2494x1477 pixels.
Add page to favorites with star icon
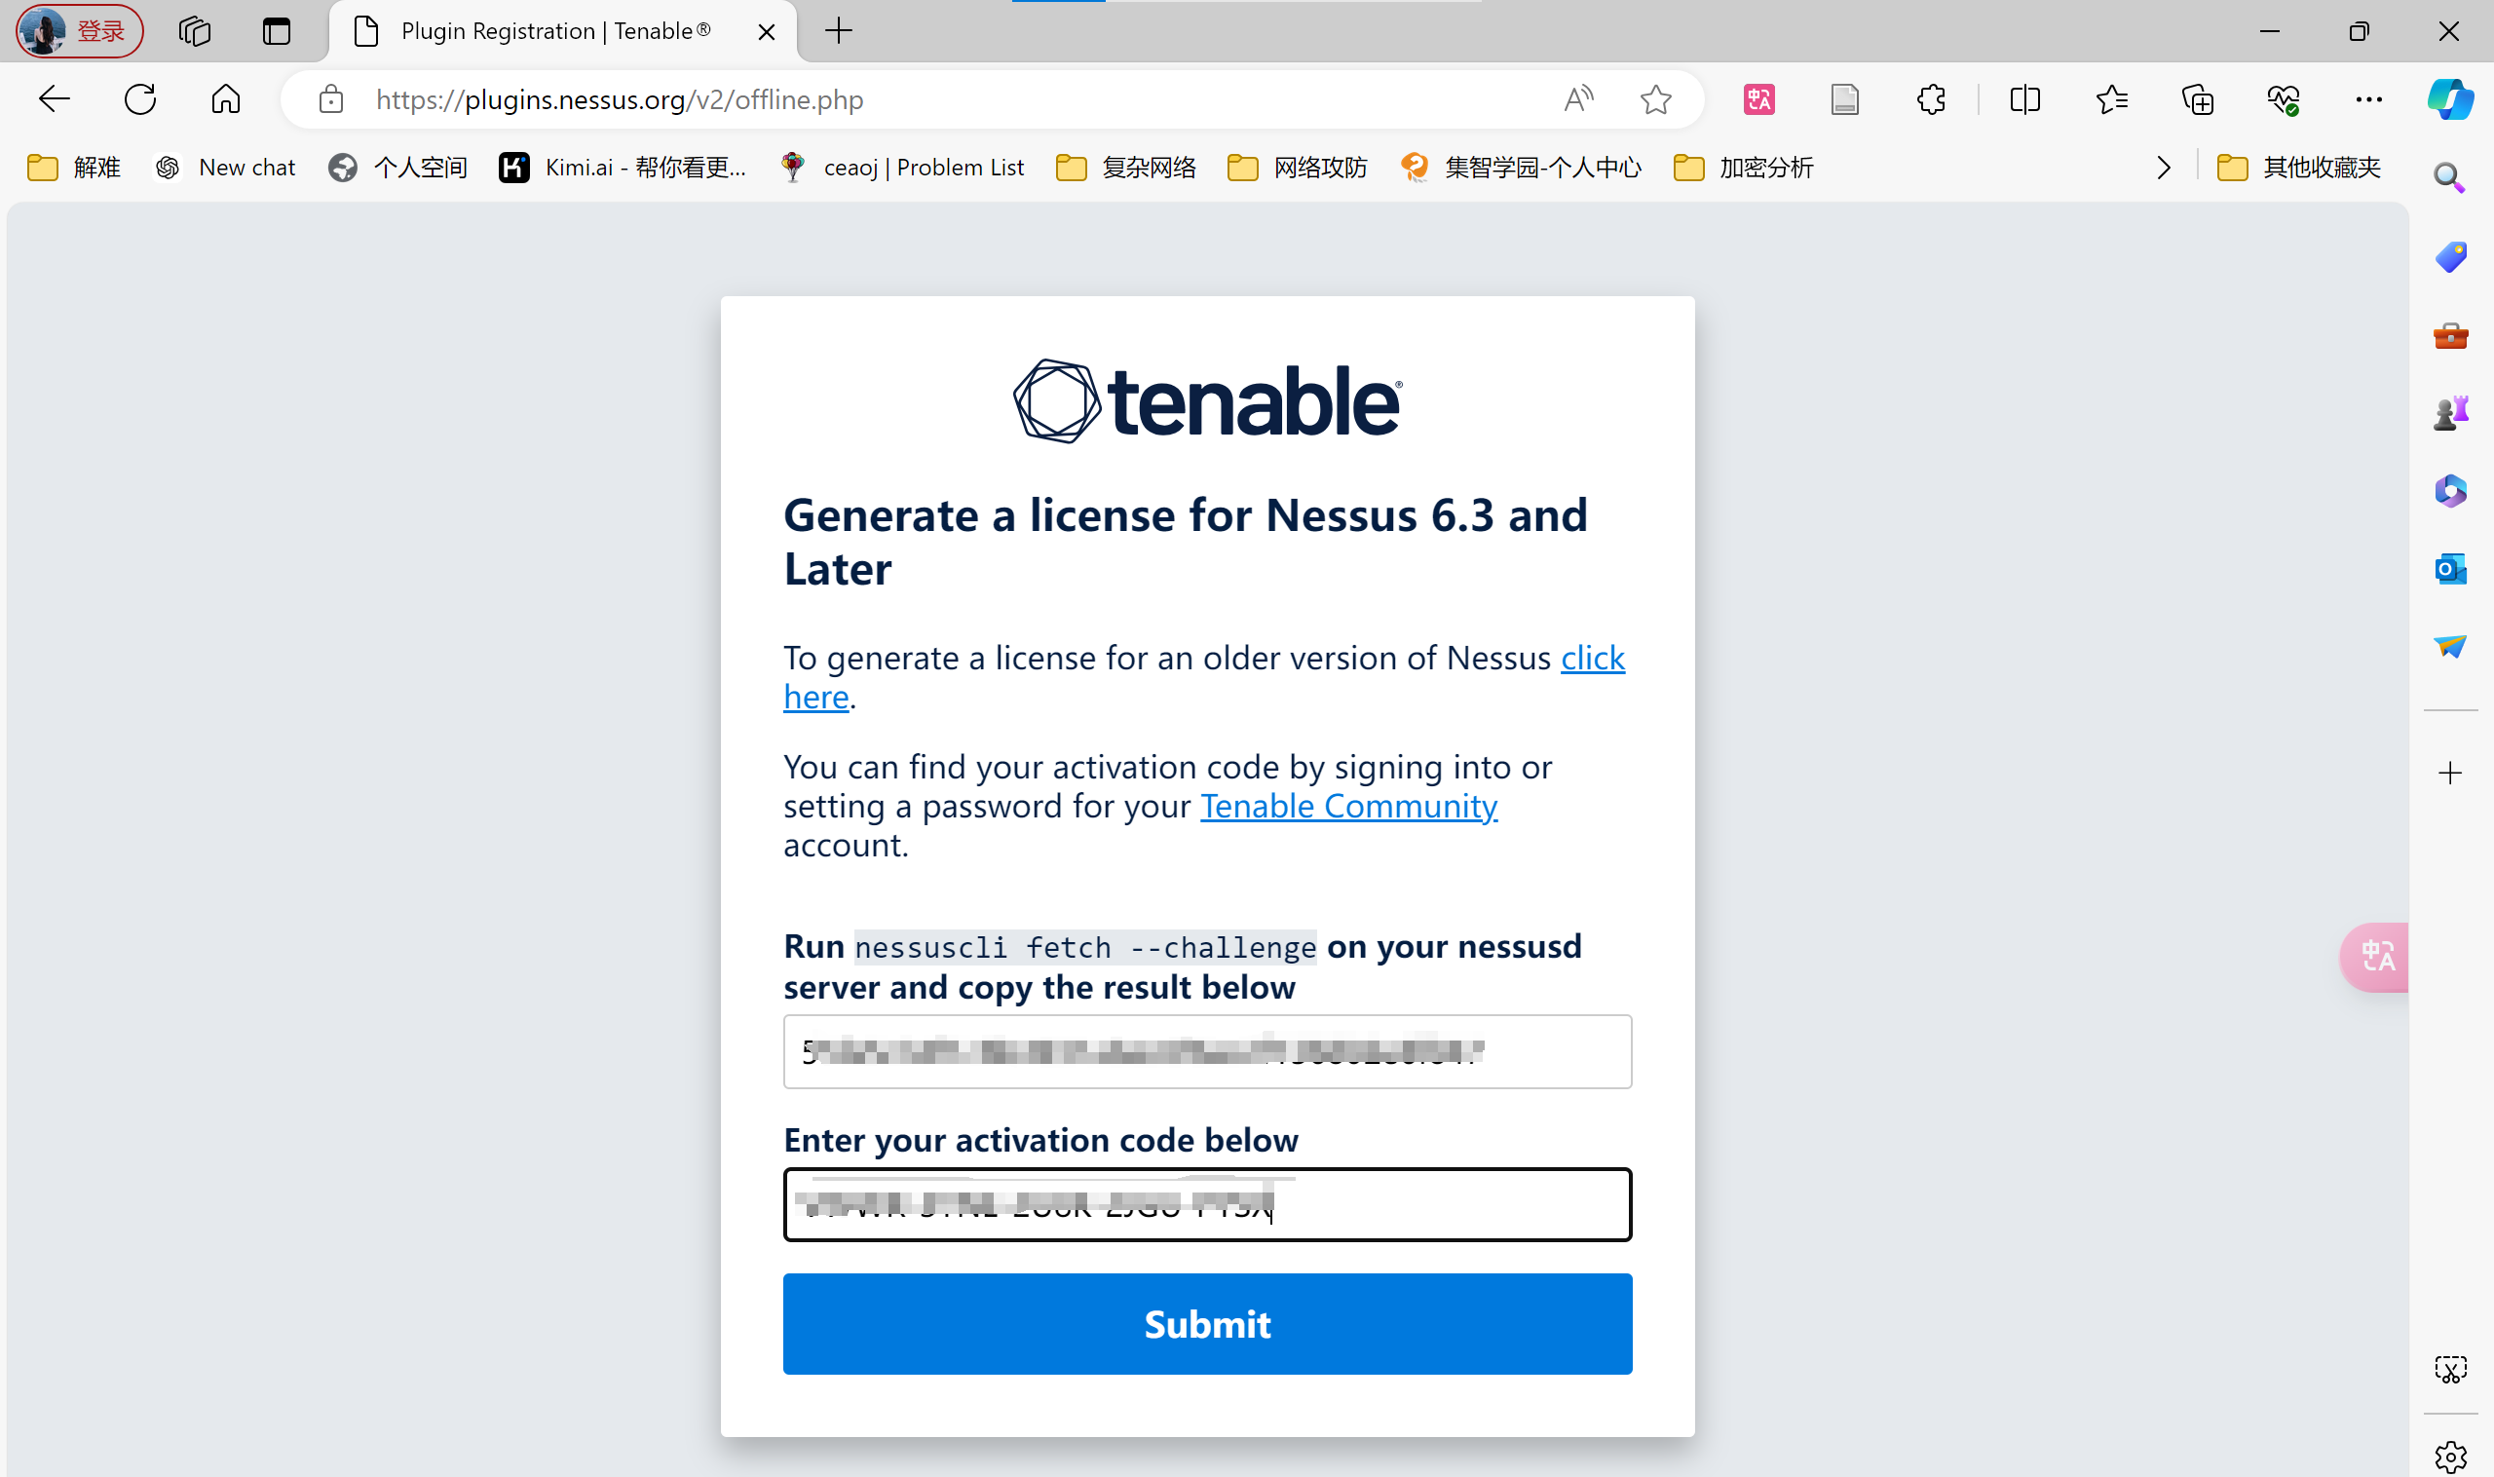1656,99
